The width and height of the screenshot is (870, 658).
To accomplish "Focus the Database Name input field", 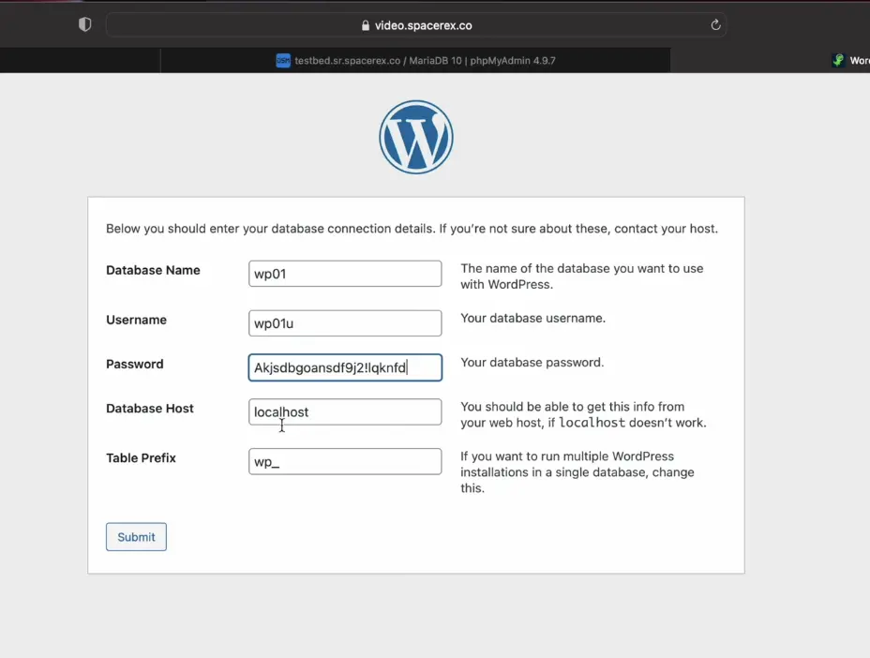I will pos(344,274).
